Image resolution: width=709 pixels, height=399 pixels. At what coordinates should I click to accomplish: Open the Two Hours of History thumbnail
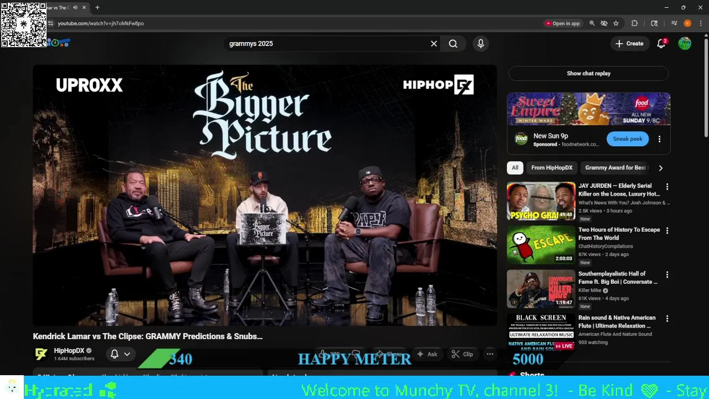pos(541,245)
